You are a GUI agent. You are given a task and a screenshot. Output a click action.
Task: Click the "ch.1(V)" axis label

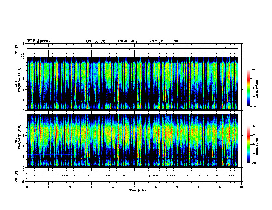coord(16,49)
